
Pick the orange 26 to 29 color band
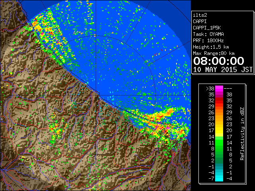[x=219, y=112]
